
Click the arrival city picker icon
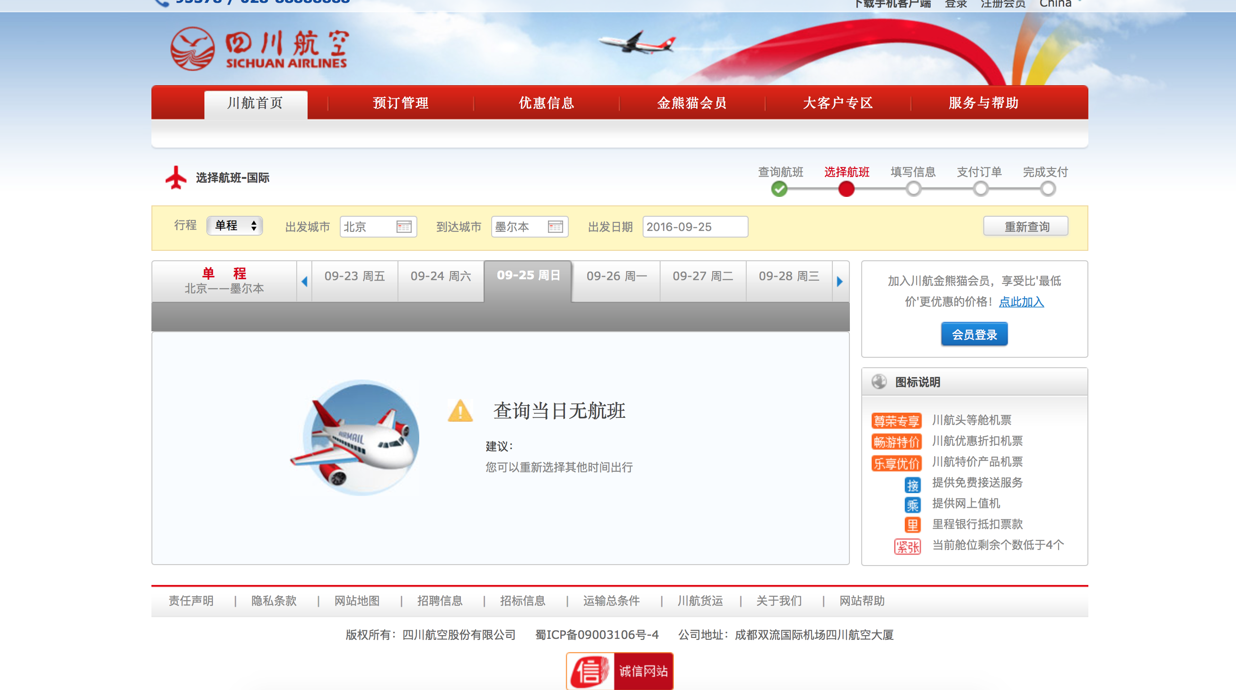point(555,227)
